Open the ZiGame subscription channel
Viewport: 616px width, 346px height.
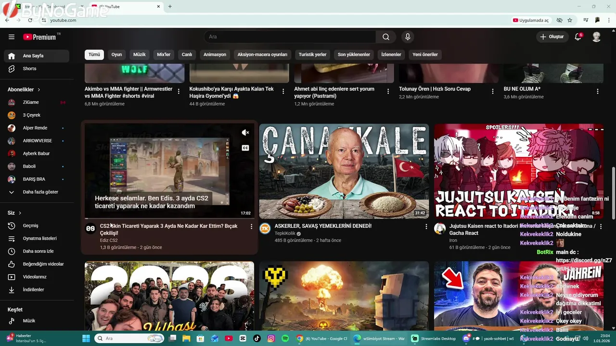(x=37, y=102)
